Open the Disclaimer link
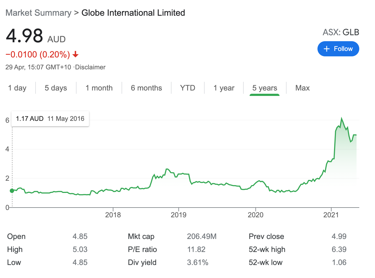The height and width of the screenshot is (278, 375). point(90,67)
